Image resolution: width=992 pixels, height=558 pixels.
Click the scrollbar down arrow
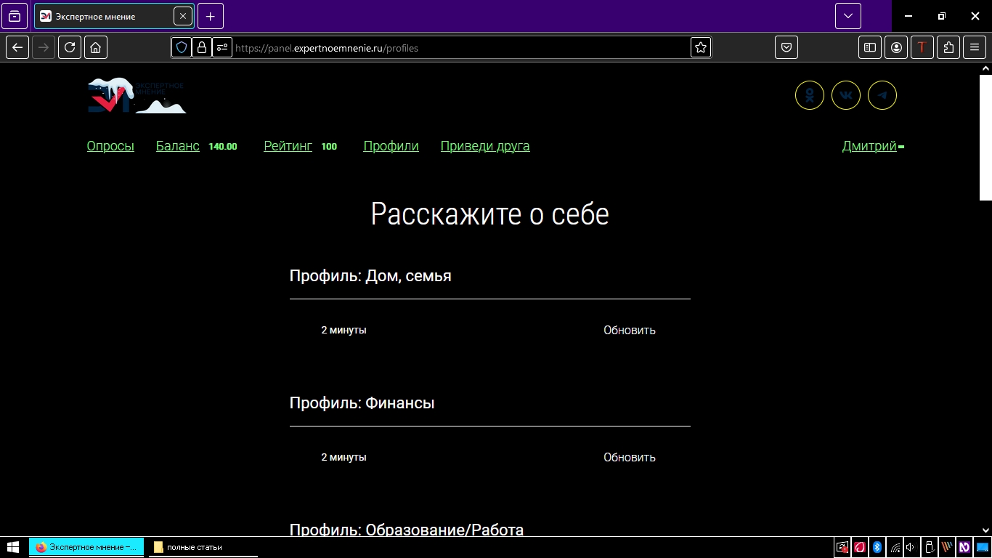pos(985,530)
